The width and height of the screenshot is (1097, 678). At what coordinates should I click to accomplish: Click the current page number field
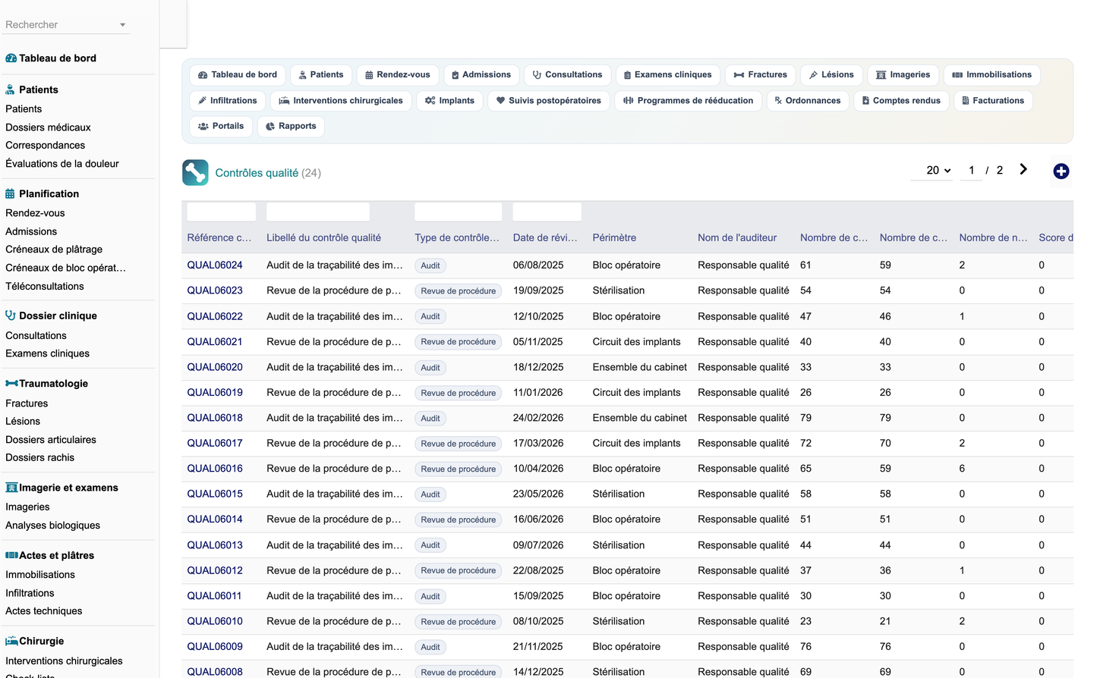click(972, 171)
